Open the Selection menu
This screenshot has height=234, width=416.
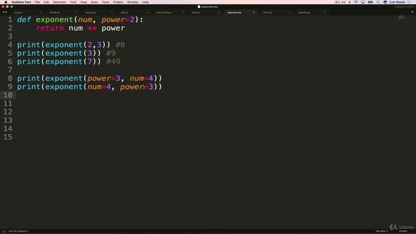coord(59,2)
